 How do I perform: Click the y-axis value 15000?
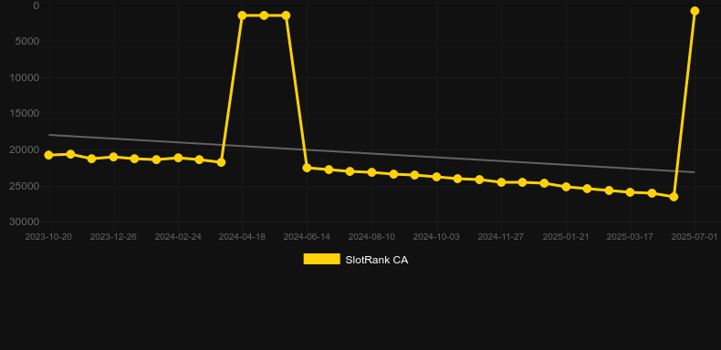click(25, 113)
